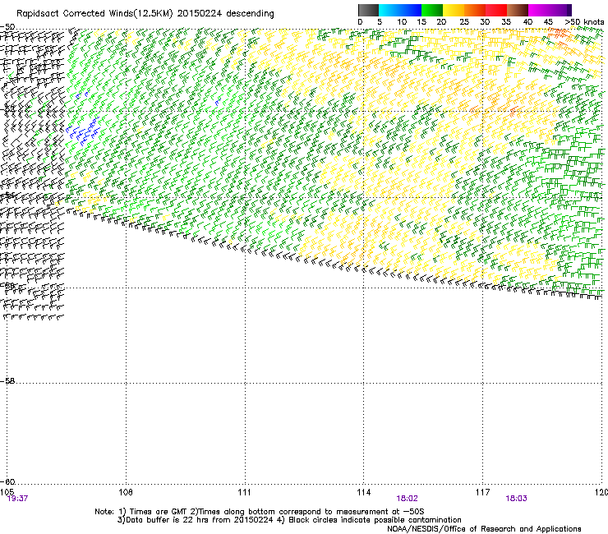Click the gray 0-5 knots color segment
Screen dimensions: 608x534
pos(368,10)
